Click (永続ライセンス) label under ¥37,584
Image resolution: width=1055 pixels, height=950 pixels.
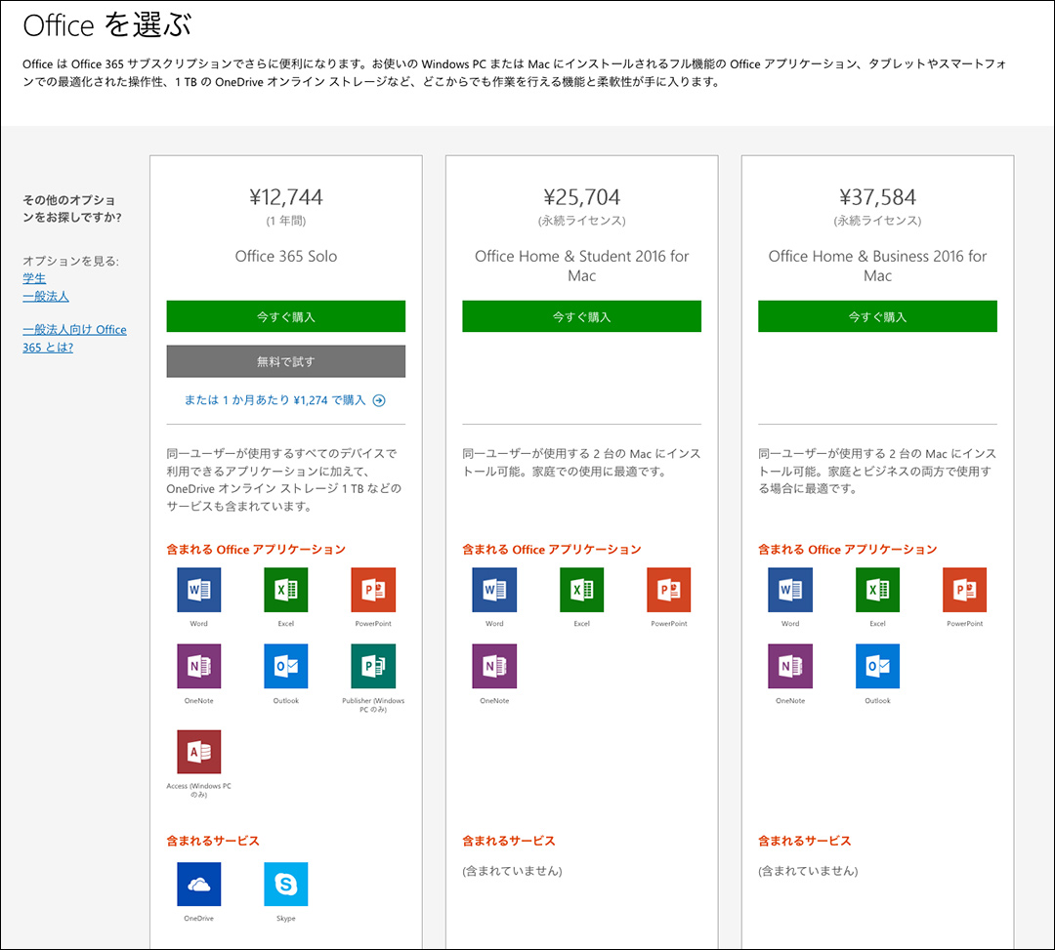pyautogui.click(x=877, y=221)
